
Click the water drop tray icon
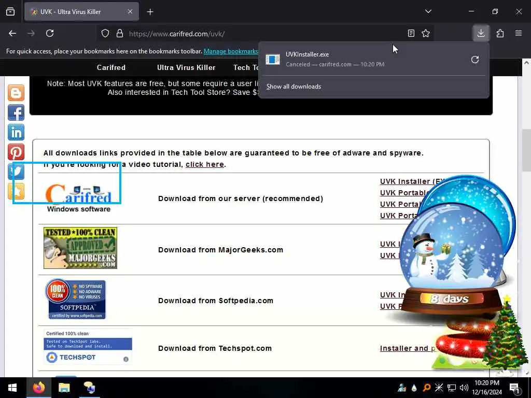[x=414, y=388]
